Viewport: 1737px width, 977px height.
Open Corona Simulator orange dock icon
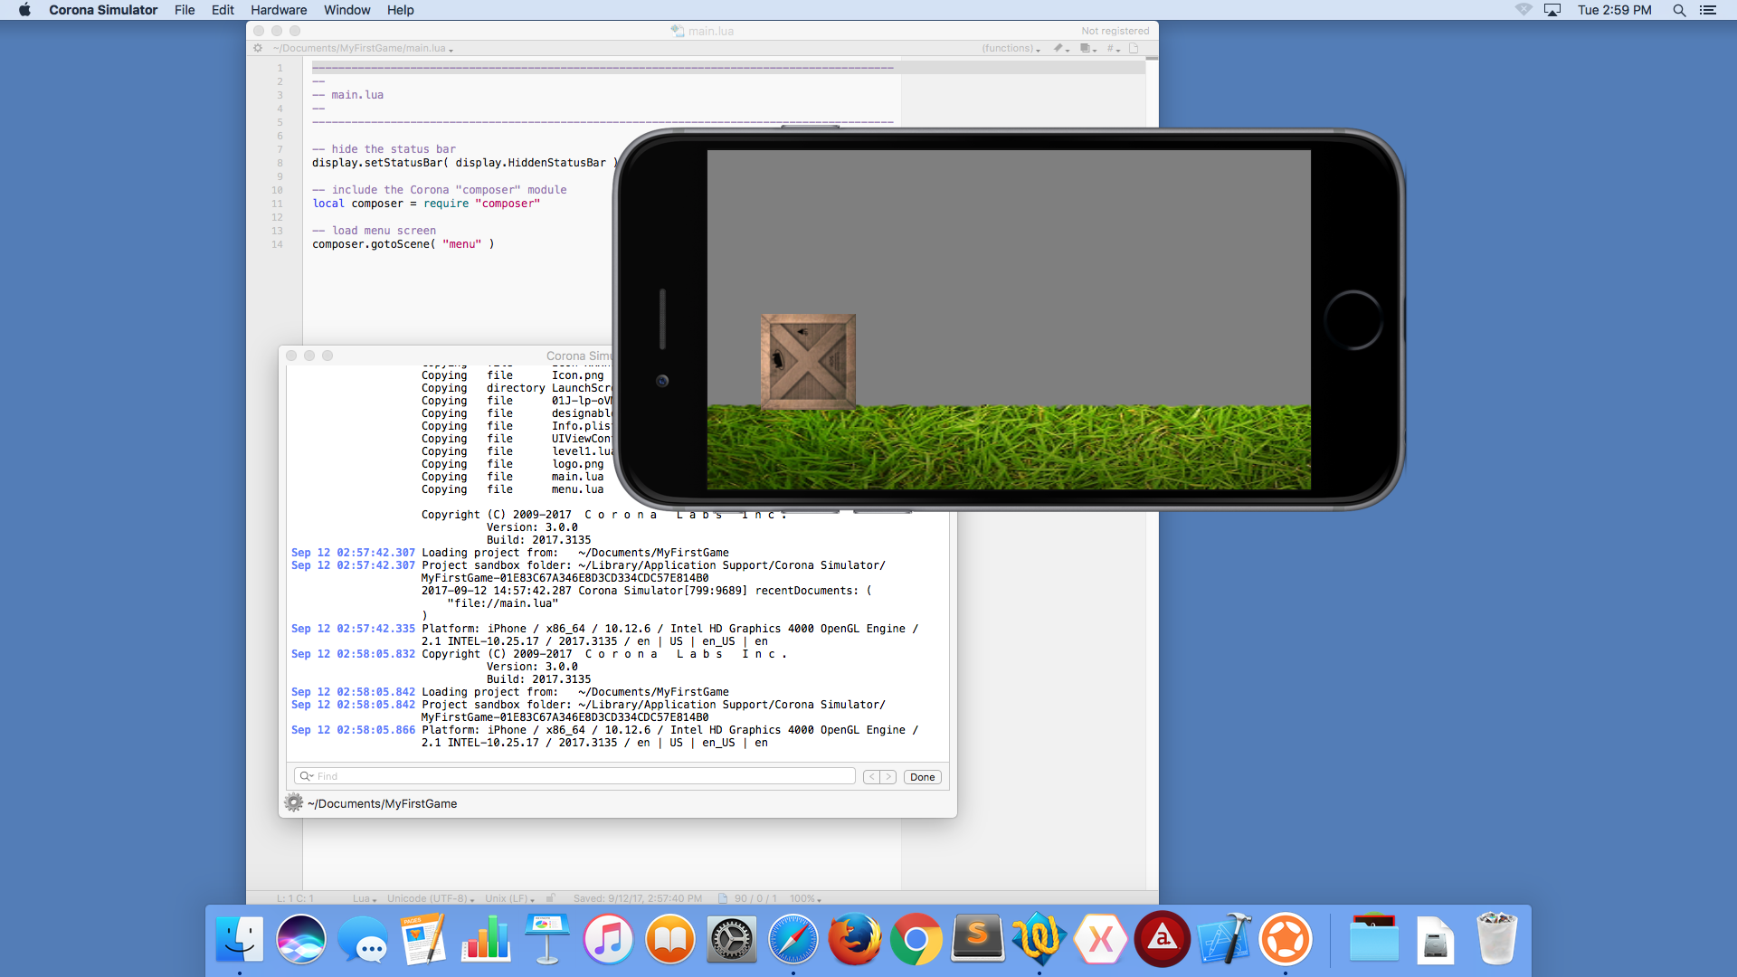pos(1286,939)
